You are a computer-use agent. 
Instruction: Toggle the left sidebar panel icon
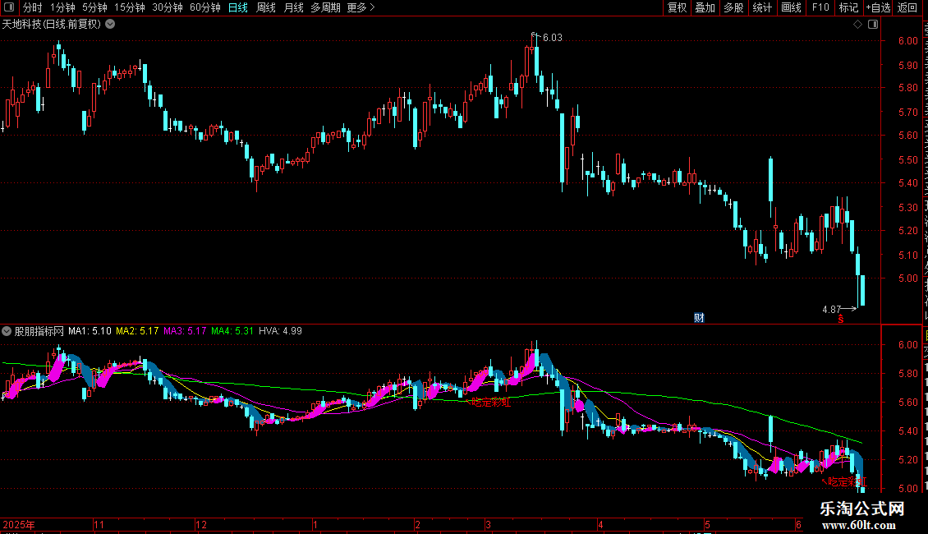coord(9,7)
